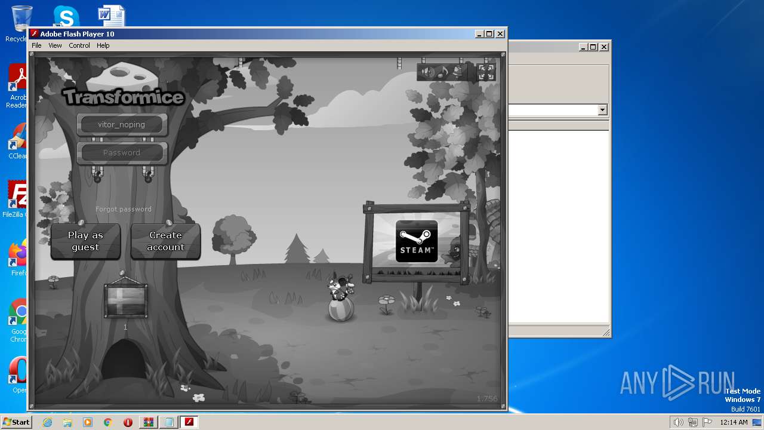
Task: Click the username field with vitor_noping
Action: tap(122, 125)
